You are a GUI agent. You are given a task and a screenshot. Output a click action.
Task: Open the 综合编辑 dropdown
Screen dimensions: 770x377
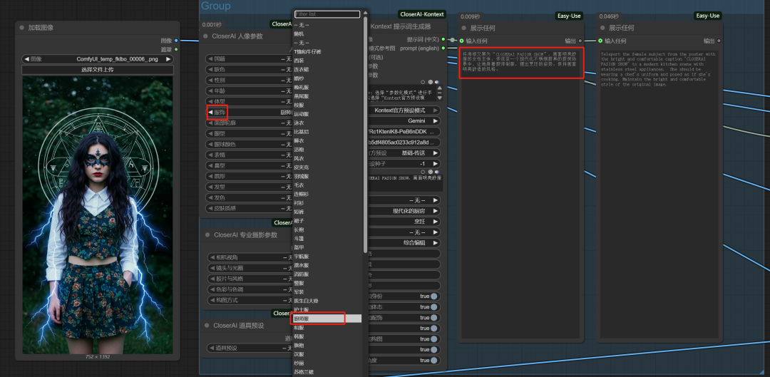click(404, 243)
